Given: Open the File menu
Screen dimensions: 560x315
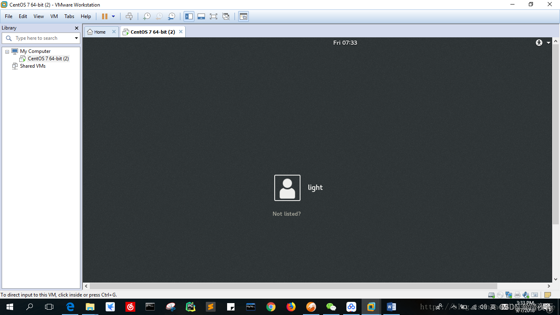Looking at the screenshot, I should (9, 16).
